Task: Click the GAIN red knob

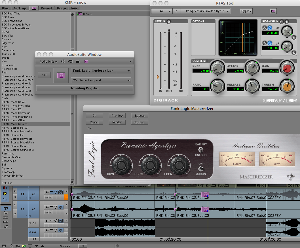Action: (287, 68)
